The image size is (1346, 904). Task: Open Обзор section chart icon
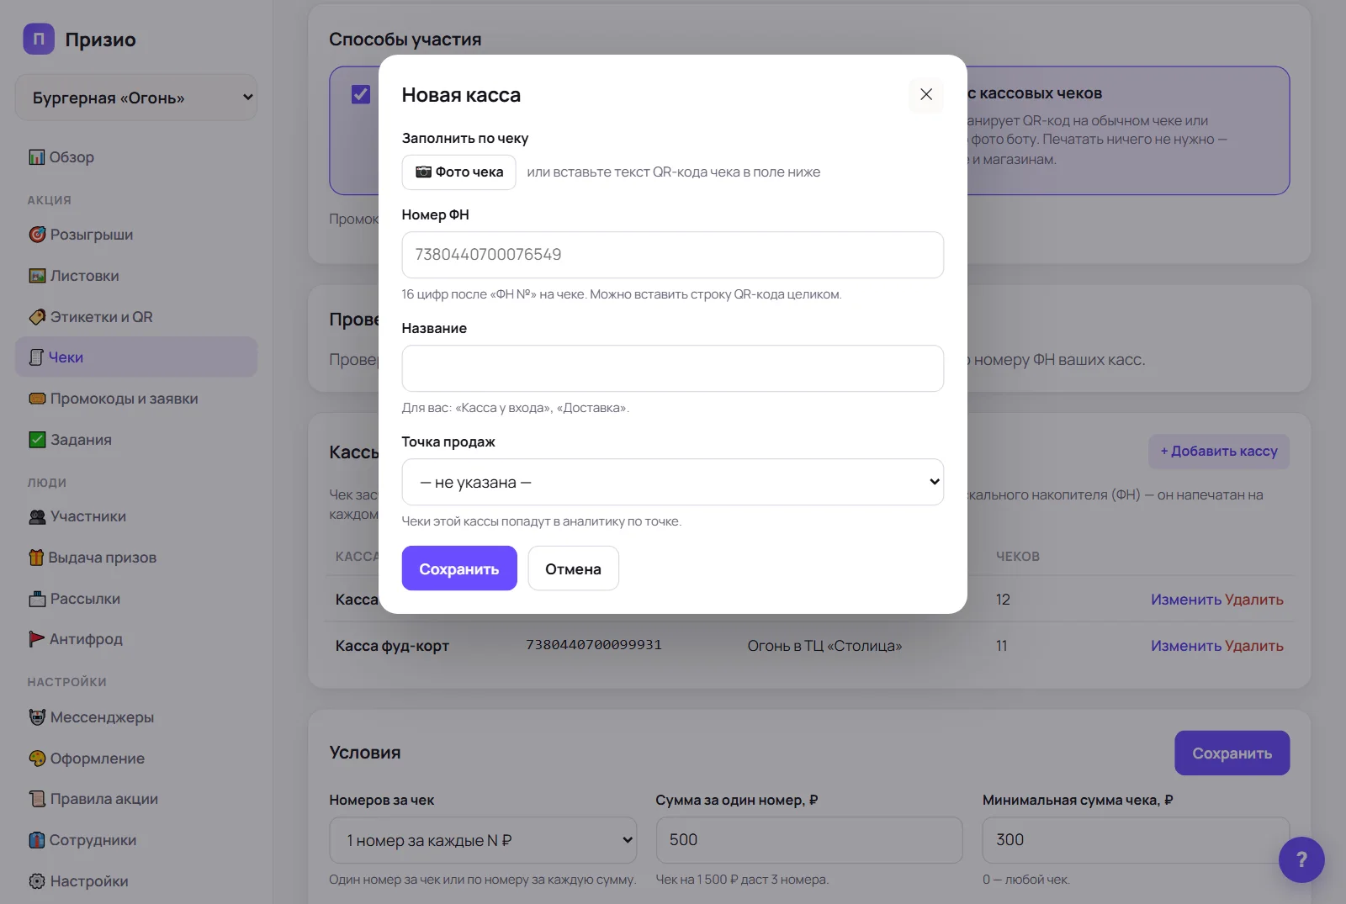pyautogui.click(x=37, y=157)
